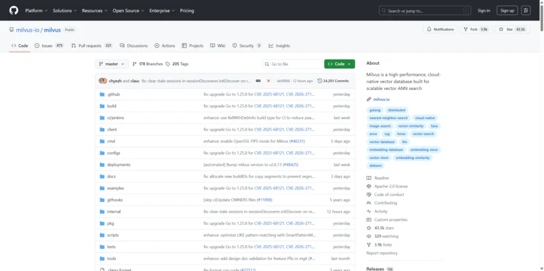544x271 pixels.
Task: Open the Insights tab
Action: click(x=279, y=46)
